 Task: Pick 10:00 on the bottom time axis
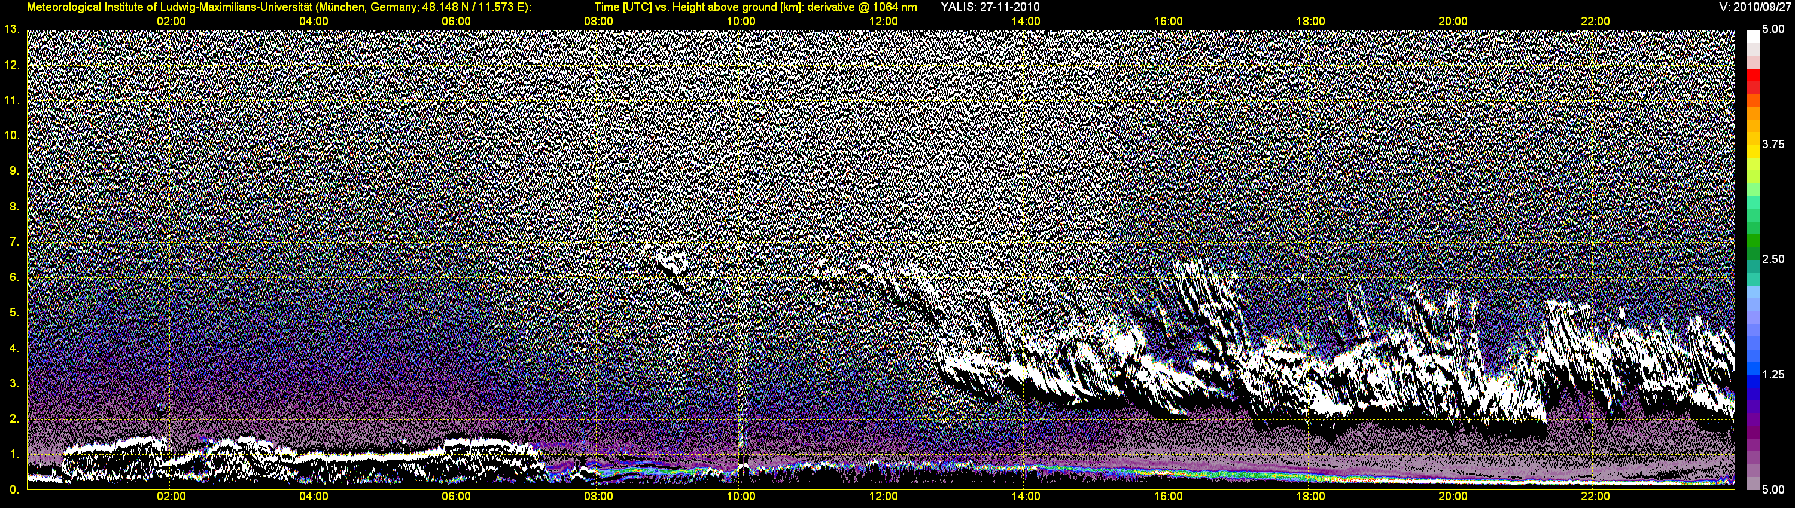(x=741, y=497)
